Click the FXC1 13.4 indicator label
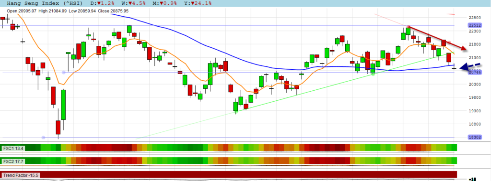The width and height of the screenshot is (491, 181). point(12,148)
